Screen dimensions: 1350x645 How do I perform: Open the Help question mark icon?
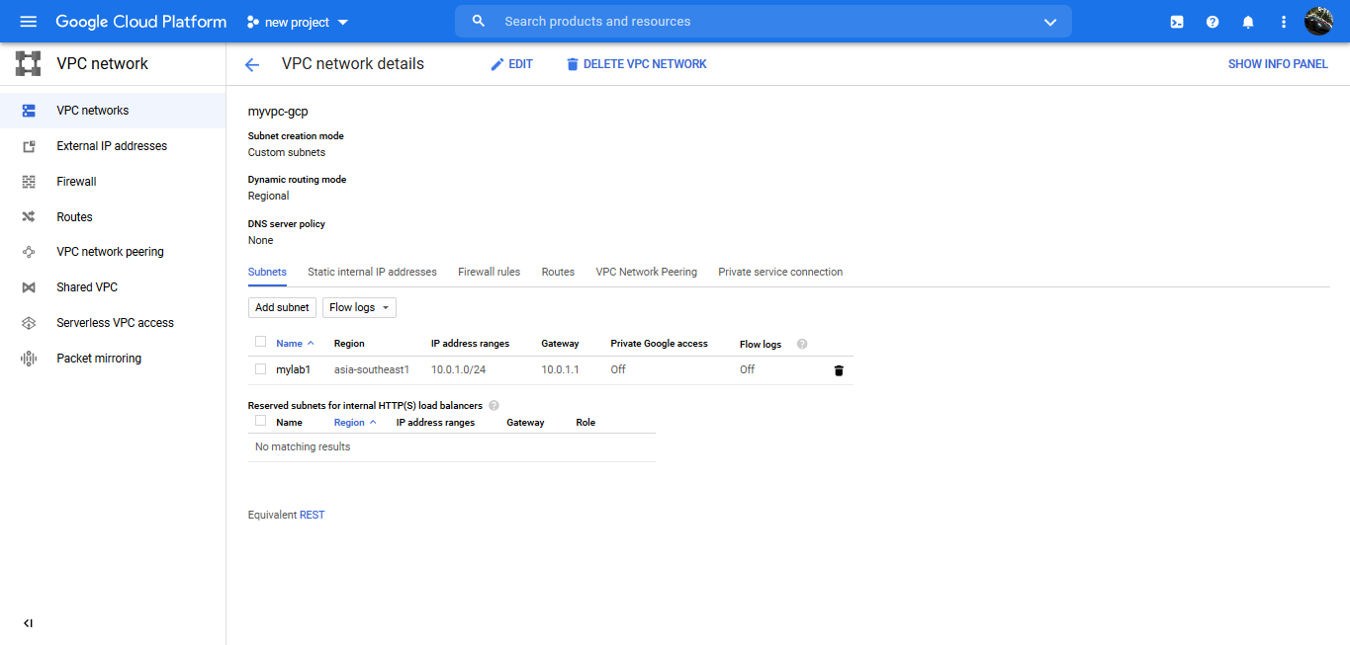1213,22
